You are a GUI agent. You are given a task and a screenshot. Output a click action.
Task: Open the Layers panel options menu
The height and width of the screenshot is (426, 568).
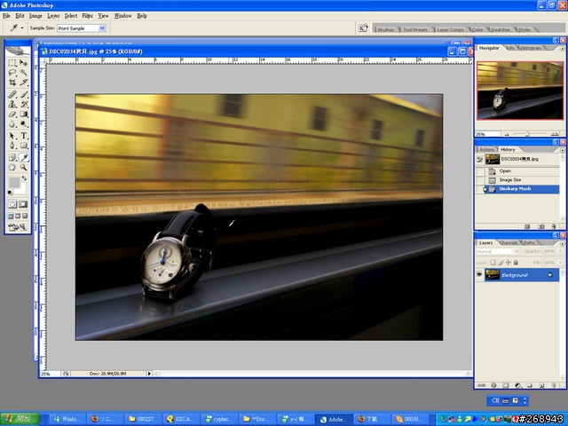(562, 243)
